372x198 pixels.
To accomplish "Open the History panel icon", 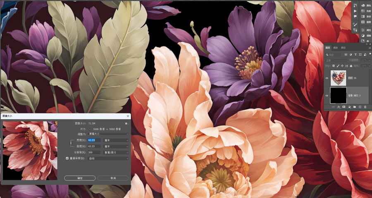I will point(355,5).
